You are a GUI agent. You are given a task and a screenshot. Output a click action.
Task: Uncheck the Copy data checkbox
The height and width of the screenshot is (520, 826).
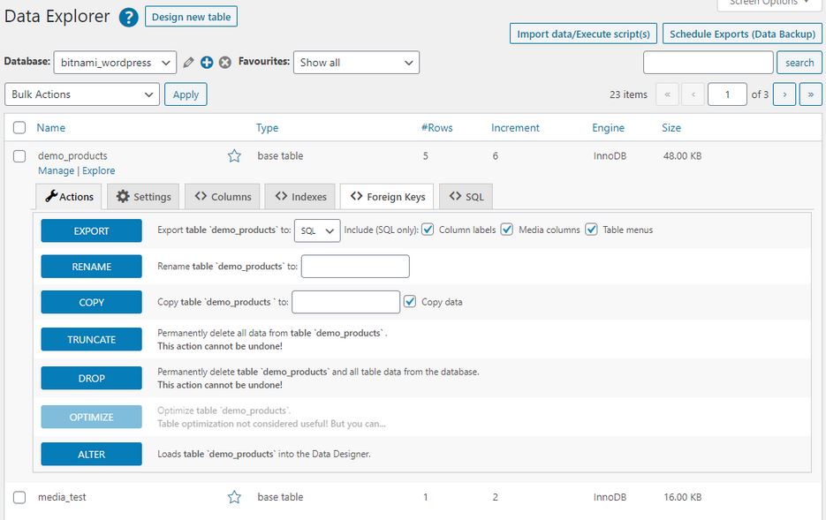pyautogui.click(x=410, y=302)
